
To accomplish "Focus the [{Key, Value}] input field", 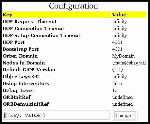I will (x=56, y=115).
